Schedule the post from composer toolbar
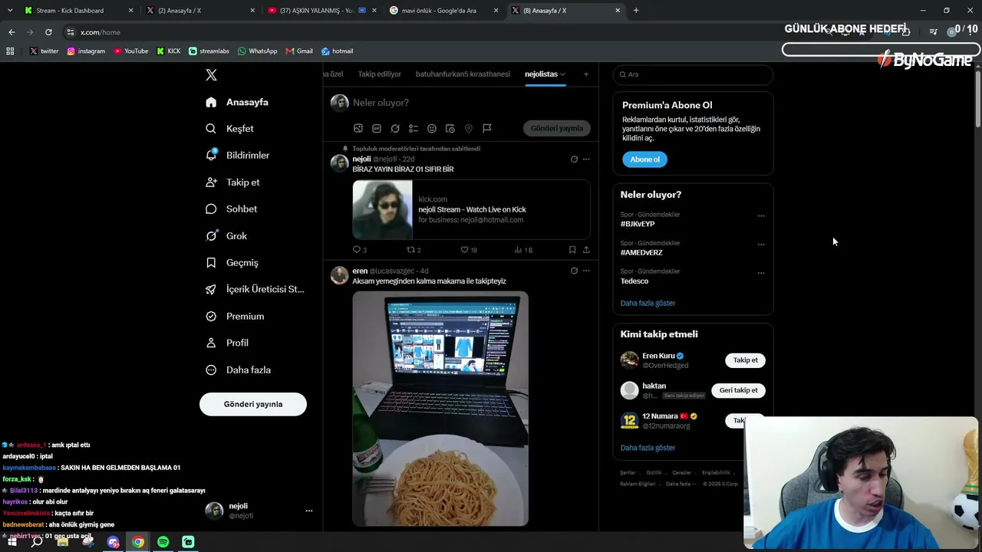 coord(450,128)
